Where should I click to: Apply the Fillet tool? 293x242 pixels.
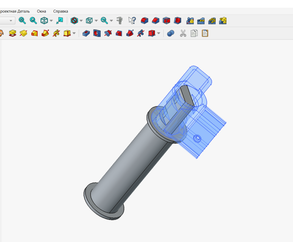coord(144,21)
